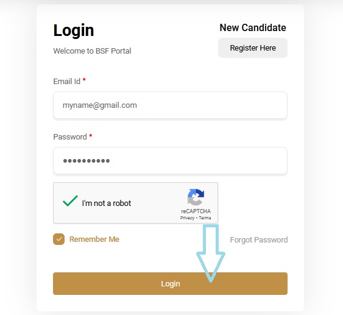Focus the Password input field
Image resolution: width=343 pixels, height=315 pixels.
[170, 161]
